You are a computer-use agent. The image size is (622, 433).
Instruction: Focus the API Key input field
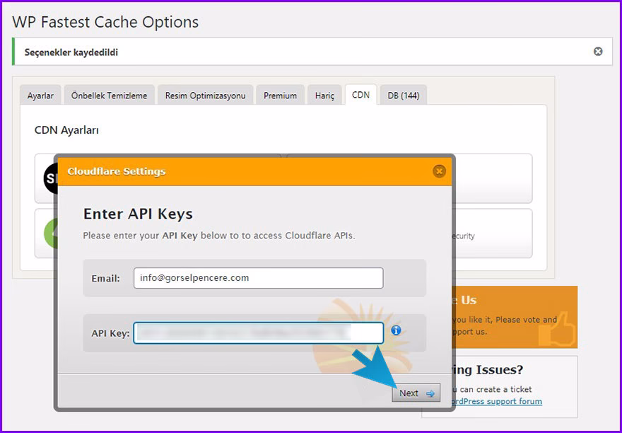point(258,333)
